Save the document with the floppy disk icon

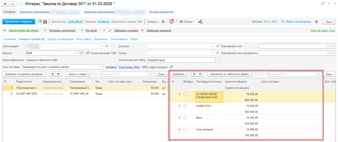click(x=45, y=21)
